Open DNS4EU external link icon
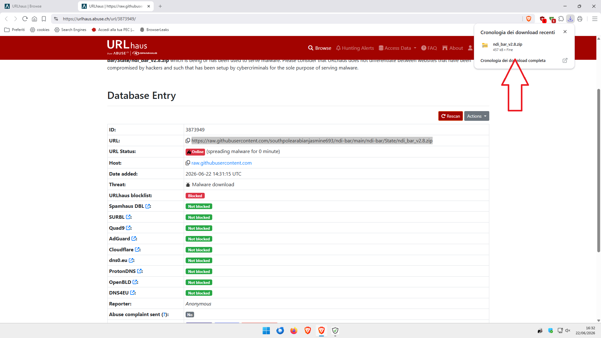This screenshot has width=601, height=338. (132, 293)
